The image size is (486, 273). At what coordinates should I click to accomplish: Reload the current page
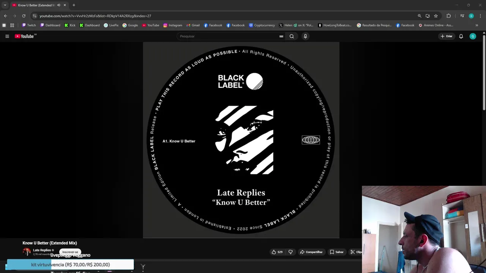[x=24, y=16]
